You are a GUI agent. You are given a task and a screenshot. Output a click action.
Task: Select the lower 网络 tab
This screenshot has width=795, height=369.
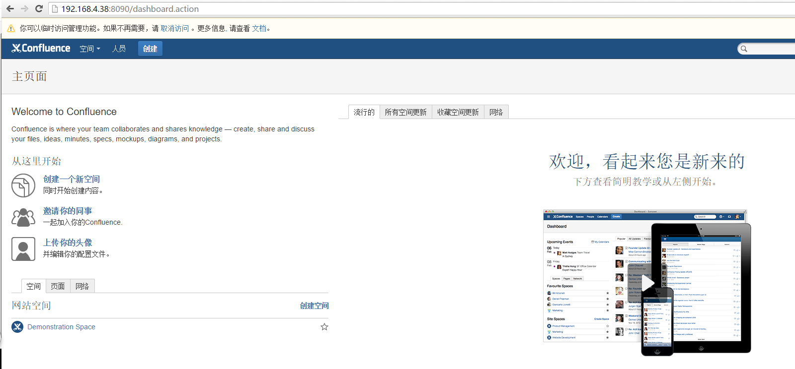click(82, 286)
